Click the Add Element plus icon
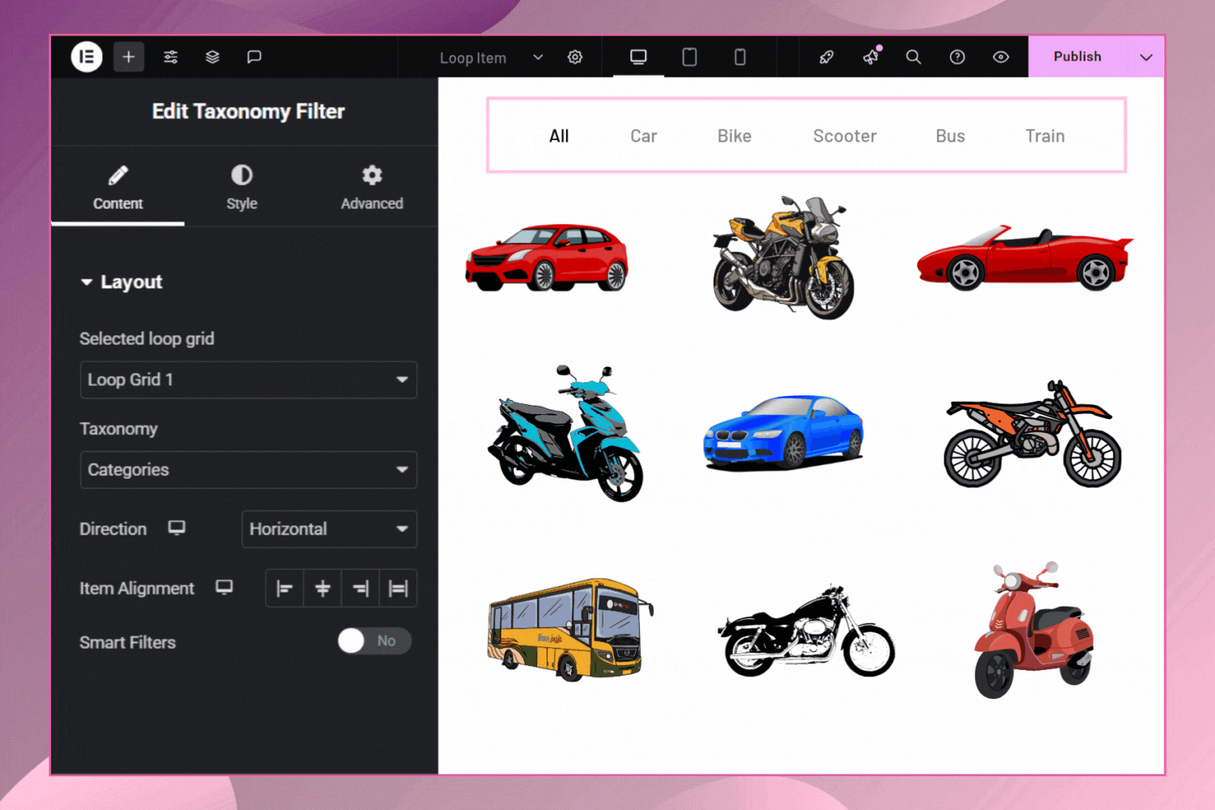 coord(128,57)
